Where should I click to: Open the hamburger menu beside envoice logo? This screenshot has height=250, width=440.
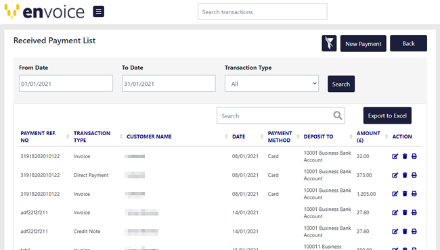[99, 11]
